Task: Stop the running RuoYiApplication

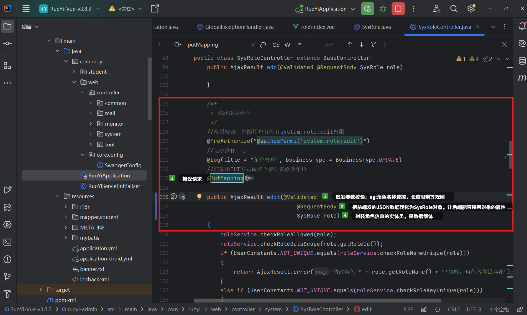Action: [x=398, y=9]
